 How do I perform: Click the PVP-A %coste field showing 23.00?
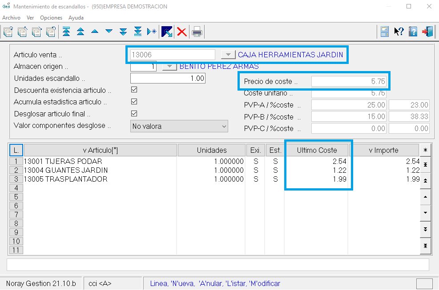pyautogui.click(x=409, y=105)
